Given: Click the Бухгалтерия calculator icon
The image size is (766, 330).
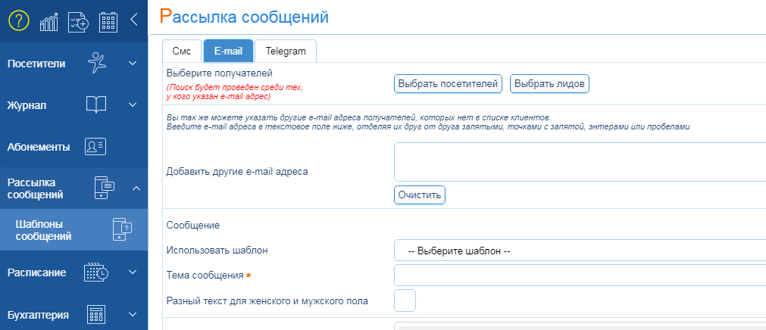Looking at the screenshot, I should tap(96, 315).
